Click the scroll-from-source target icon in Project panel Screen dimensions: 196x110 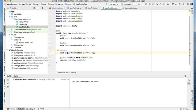(34, 8)
